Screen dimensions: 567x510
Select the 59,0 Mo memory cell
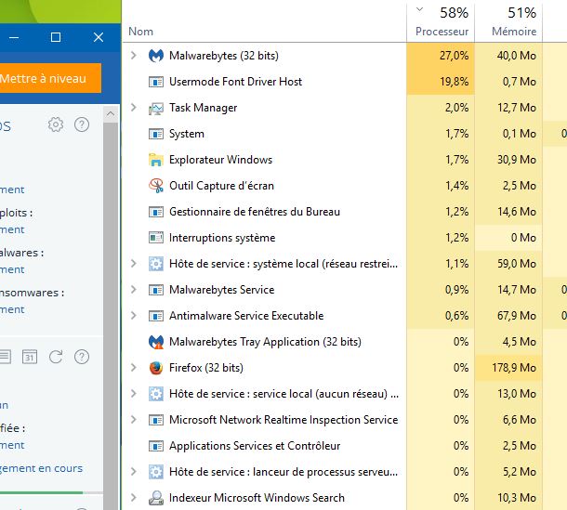click(508, 264)
